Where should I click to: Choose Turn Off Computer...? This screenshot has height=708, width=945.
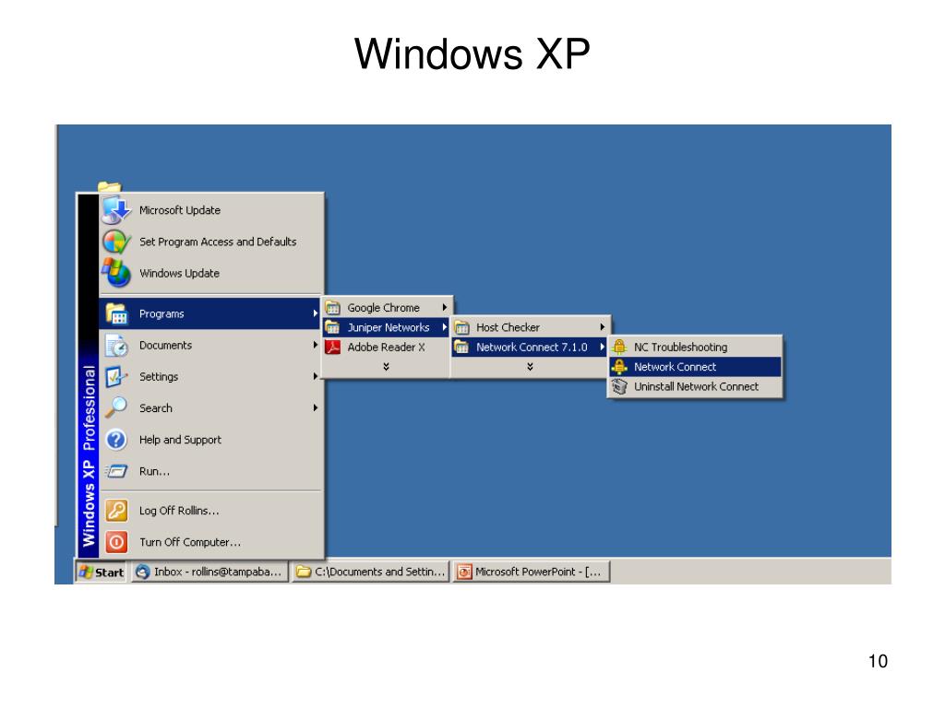(x=211, y=542)
